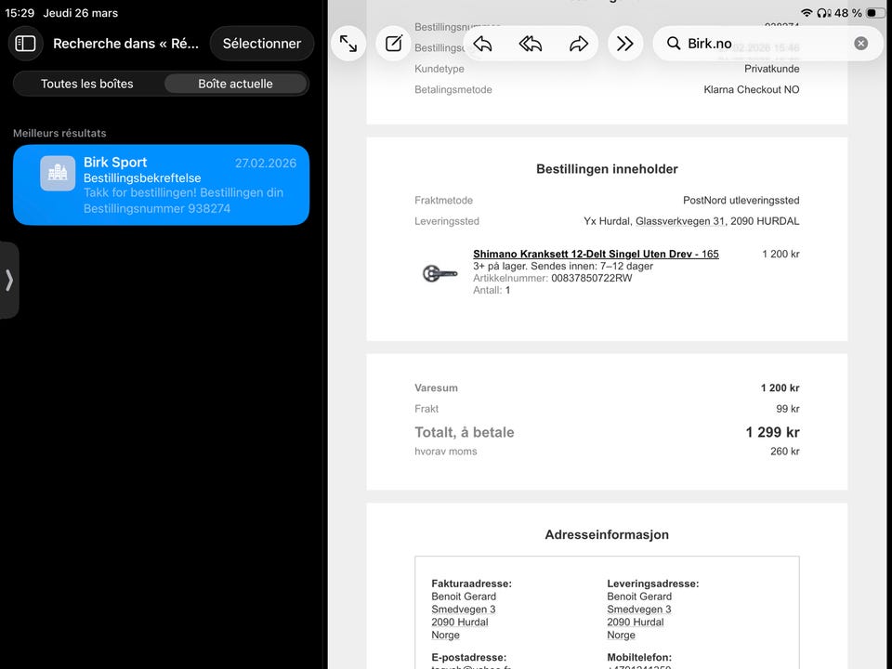Click Norge under Leveringsadresse

(622, 635)
